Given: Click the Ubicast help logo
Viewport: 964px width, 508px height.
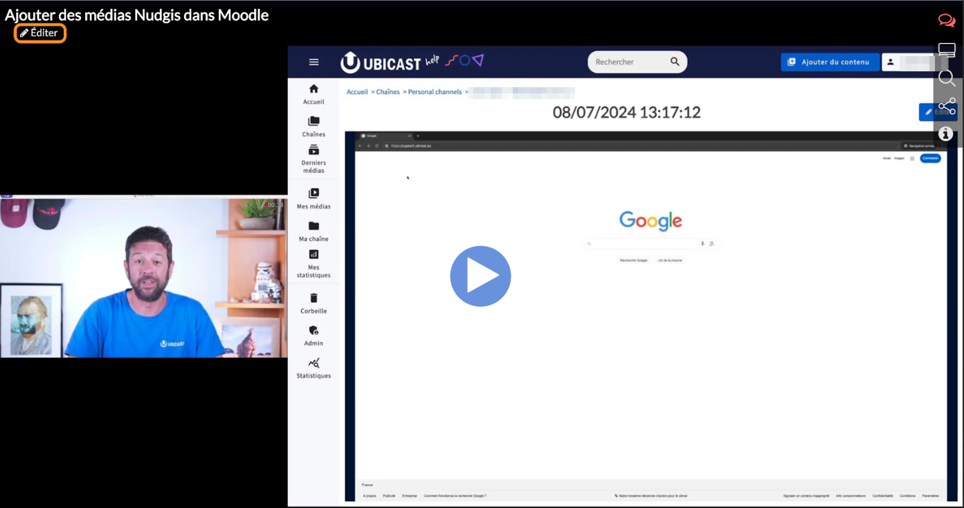Looking at the screenshot, I should click(412, 62).
